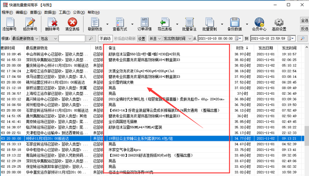Toggle the 不启动 auto-refresh button

[105, 38]
